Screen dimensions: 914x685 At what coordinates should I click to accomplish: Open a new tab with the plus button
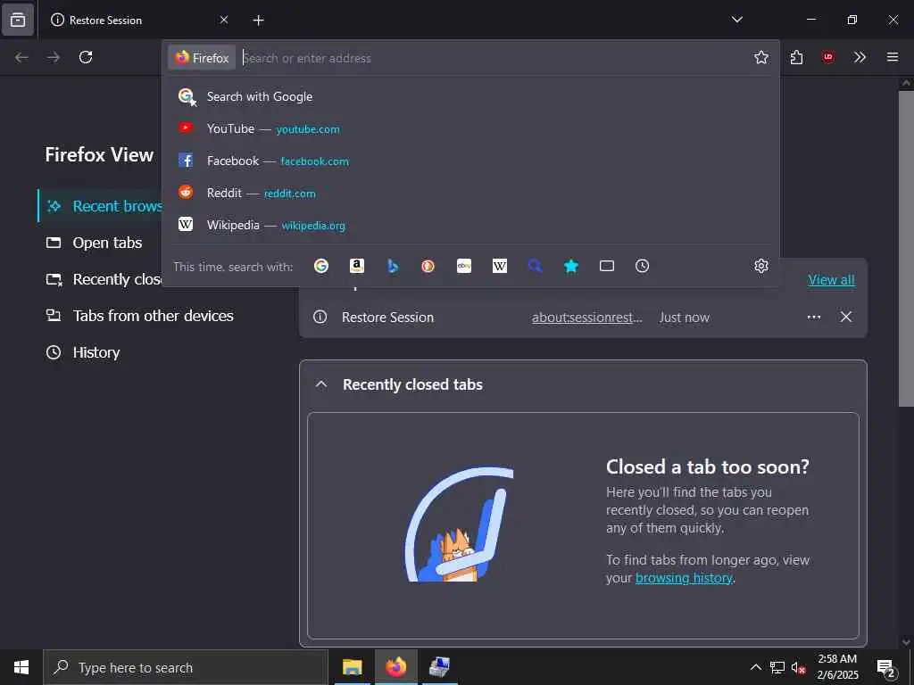click(x=258, y=21)
